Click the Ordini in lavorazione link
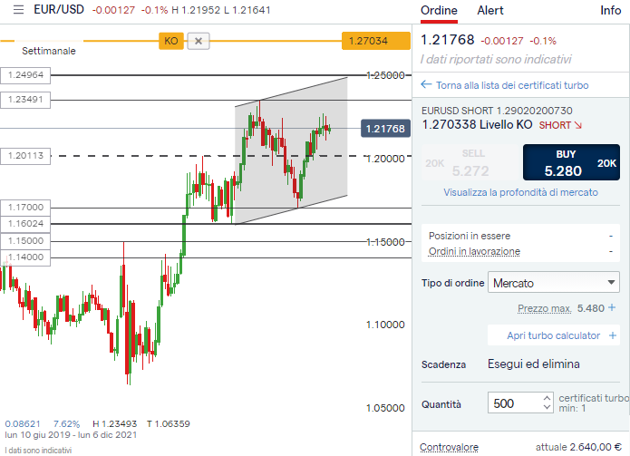 (474, 251)
